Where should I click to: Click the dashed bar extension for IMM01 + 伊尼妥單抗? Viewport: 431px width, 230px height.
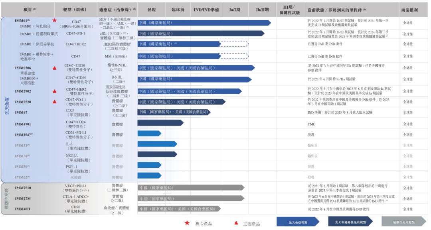click(x=234, y=44)
